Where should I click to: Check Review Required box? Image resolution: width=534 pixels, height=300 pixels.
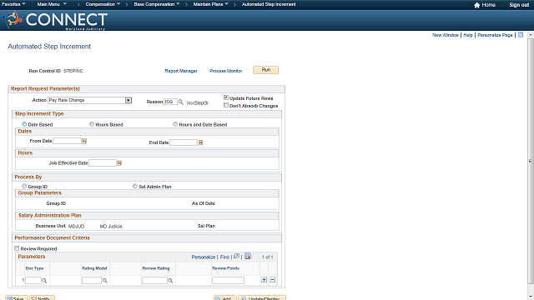(x=17, y=248)
